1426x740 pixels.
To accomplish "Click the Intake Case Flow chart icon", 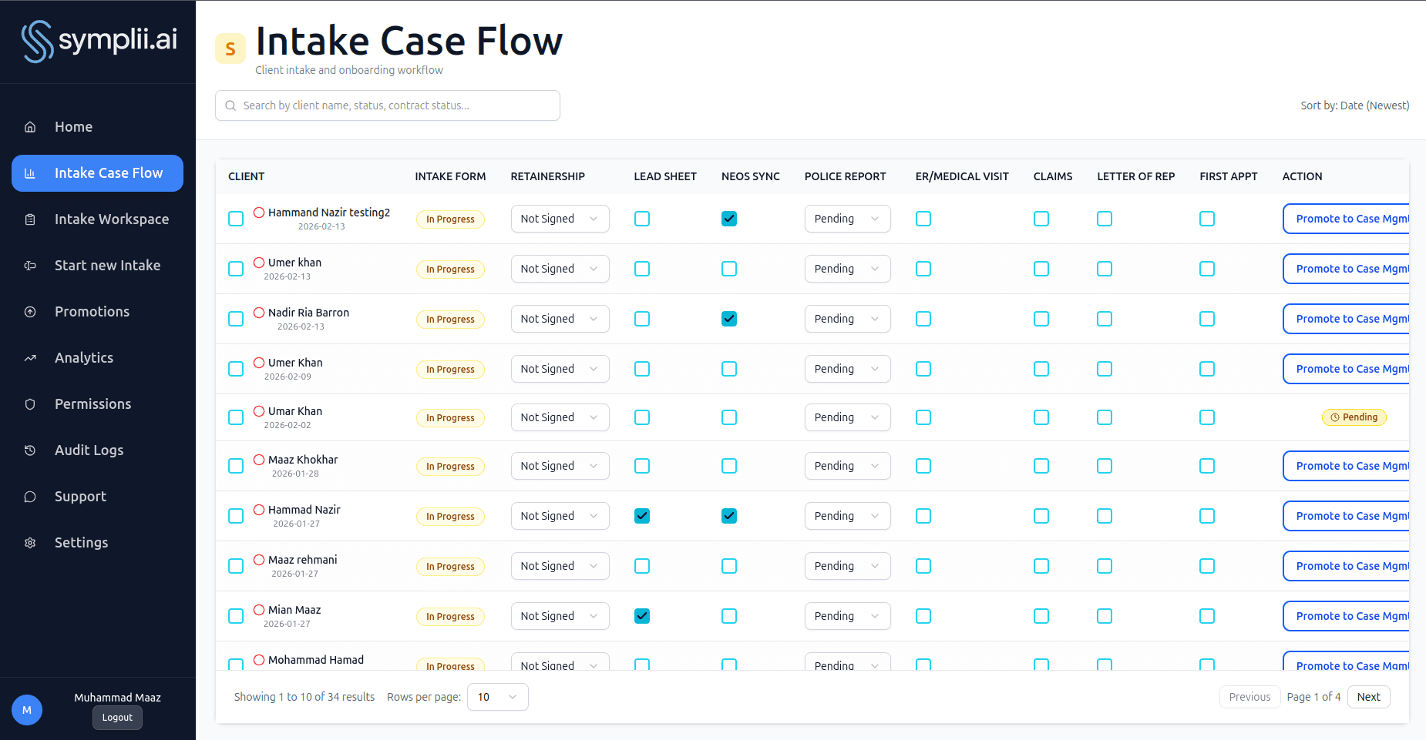I will click(x=30, y=172).
